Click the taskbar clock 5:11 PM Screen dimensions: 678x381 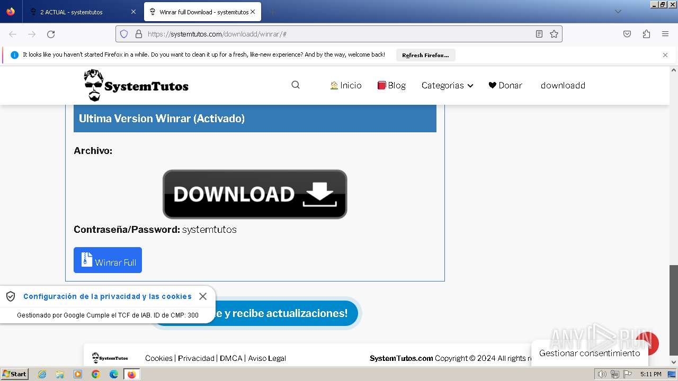pyautogui.click(x=650, y=374)
